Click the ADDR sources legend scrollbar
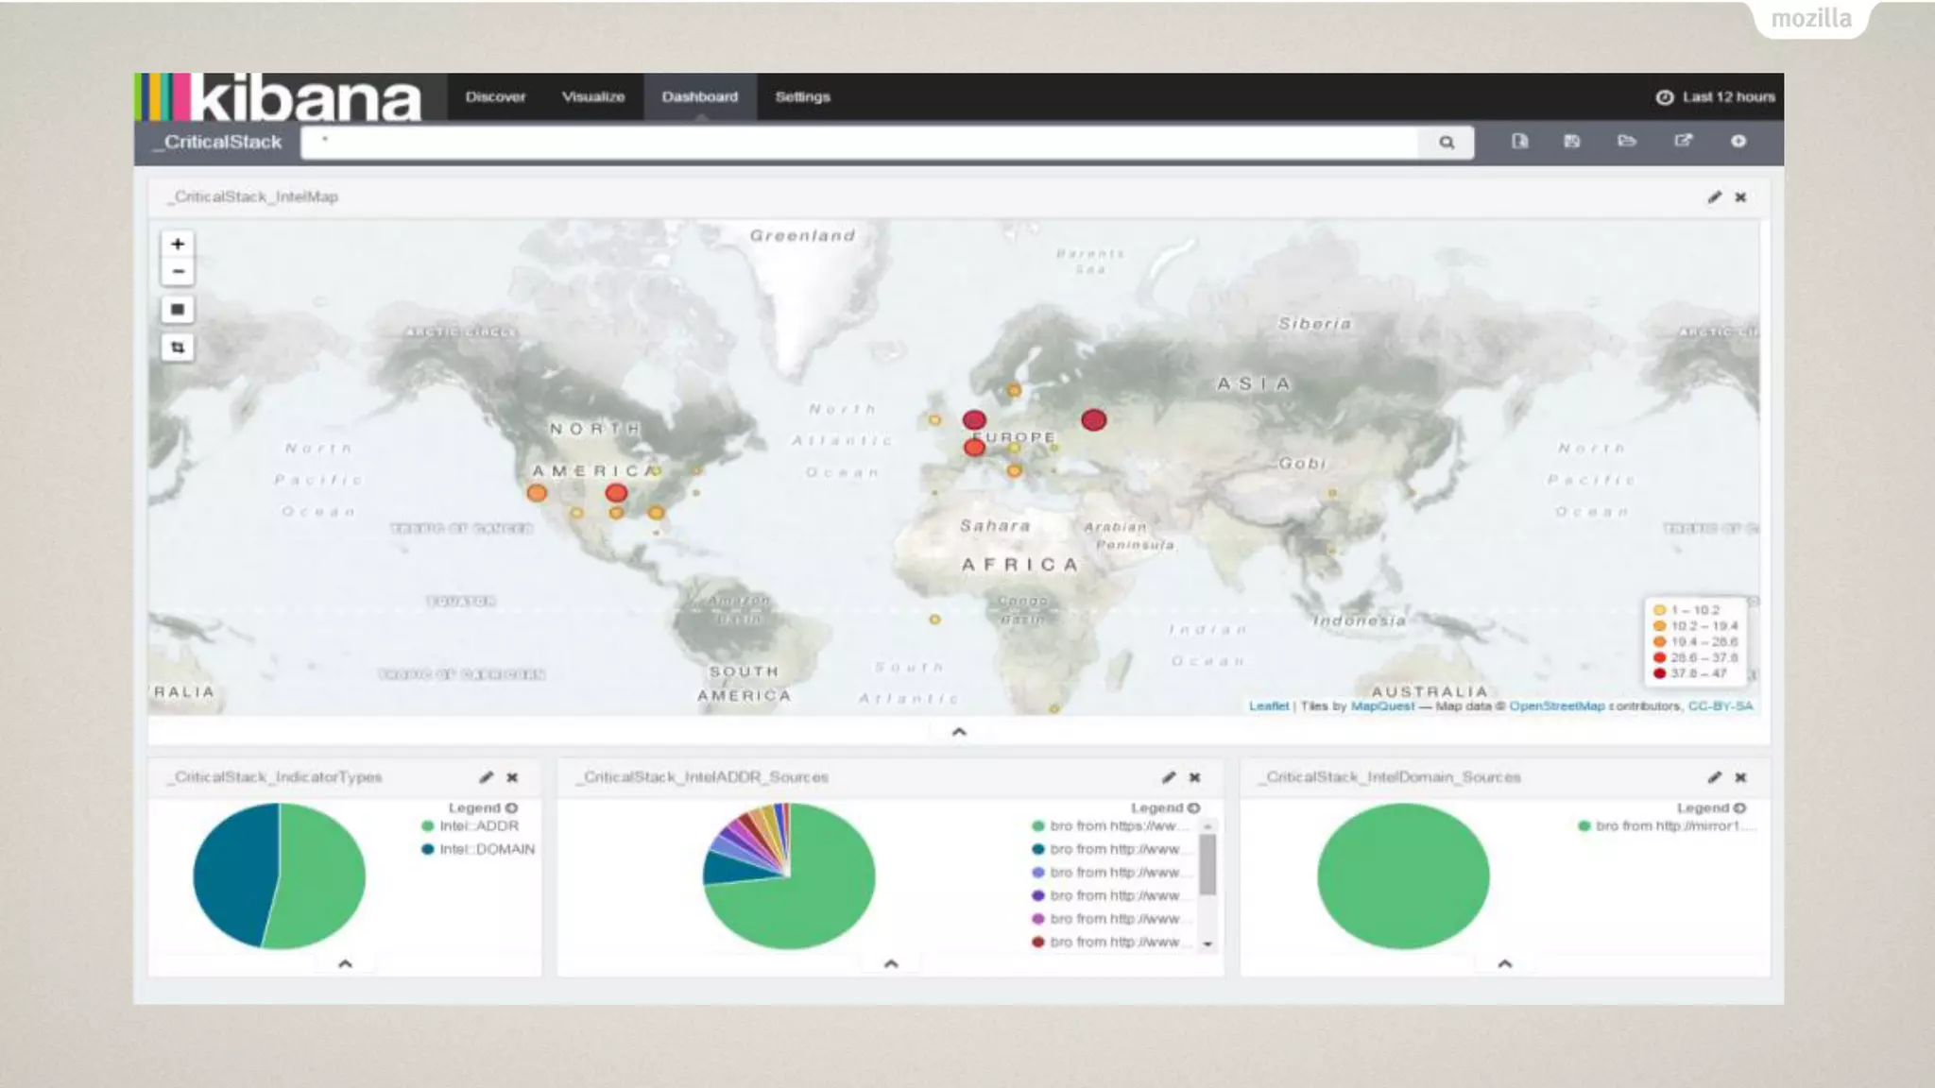Image resolution: width=1935 pixels, height=1088 pixels. pyautogui.click(x=1207, y=865)
